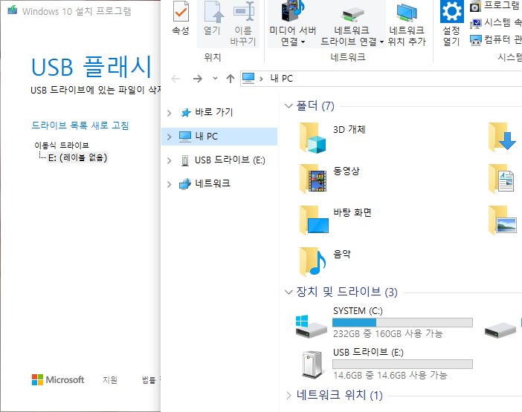This screenshot has width=522, height=412.
Task: Select the SYSTEM (C:) drive icon
Action: click(311, 327)
